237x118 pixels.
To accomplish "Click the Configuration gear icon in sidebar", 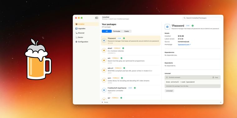I will (x=76, y=42).
